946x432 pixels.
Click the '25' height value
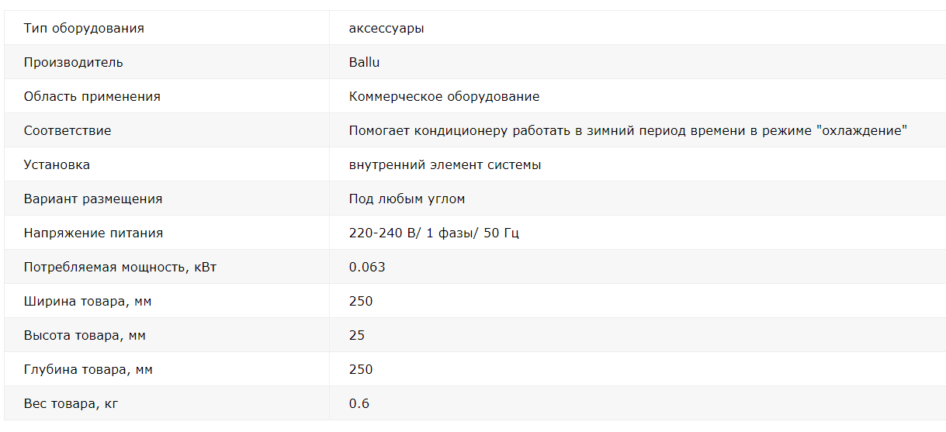click(357, 336)
